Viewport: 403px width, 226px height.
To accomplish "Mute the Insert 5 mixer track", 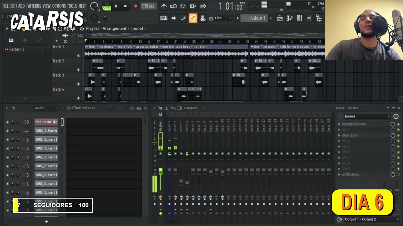I will 193,154.
